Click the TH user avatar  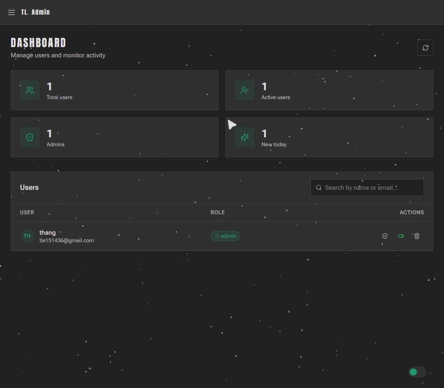click(x=27, y=236)
